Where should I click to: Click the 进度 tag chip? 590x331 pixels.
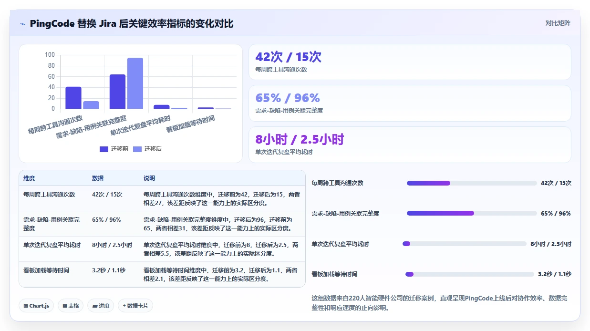pos(101,306)
